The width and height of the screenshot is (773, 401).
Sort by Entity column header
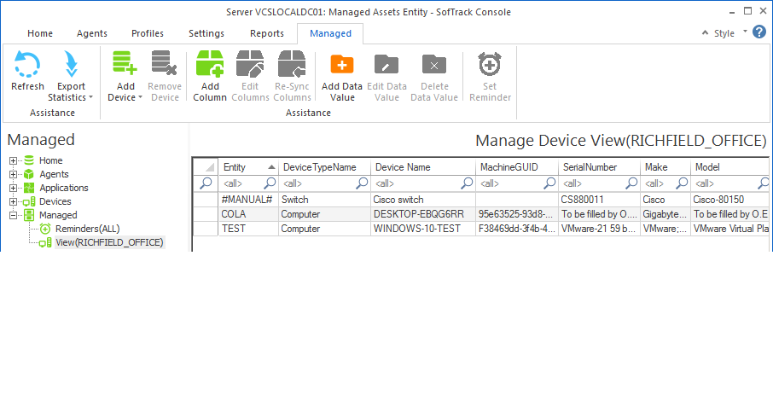point(243,167)
